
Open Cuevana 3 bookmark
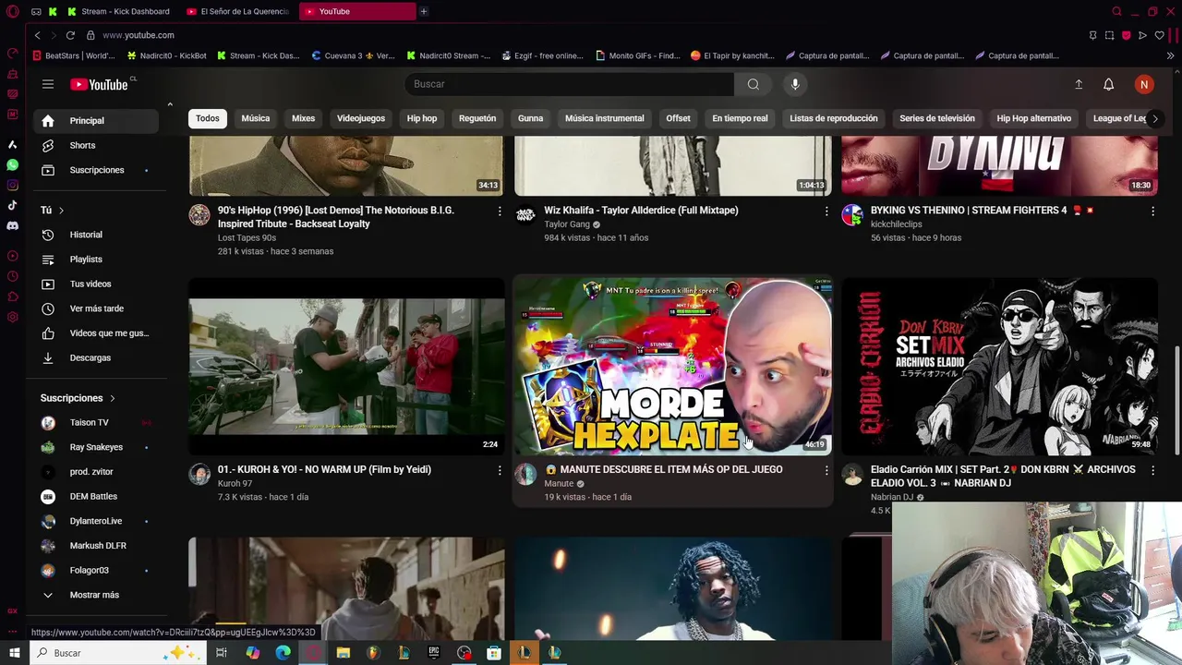354,55
